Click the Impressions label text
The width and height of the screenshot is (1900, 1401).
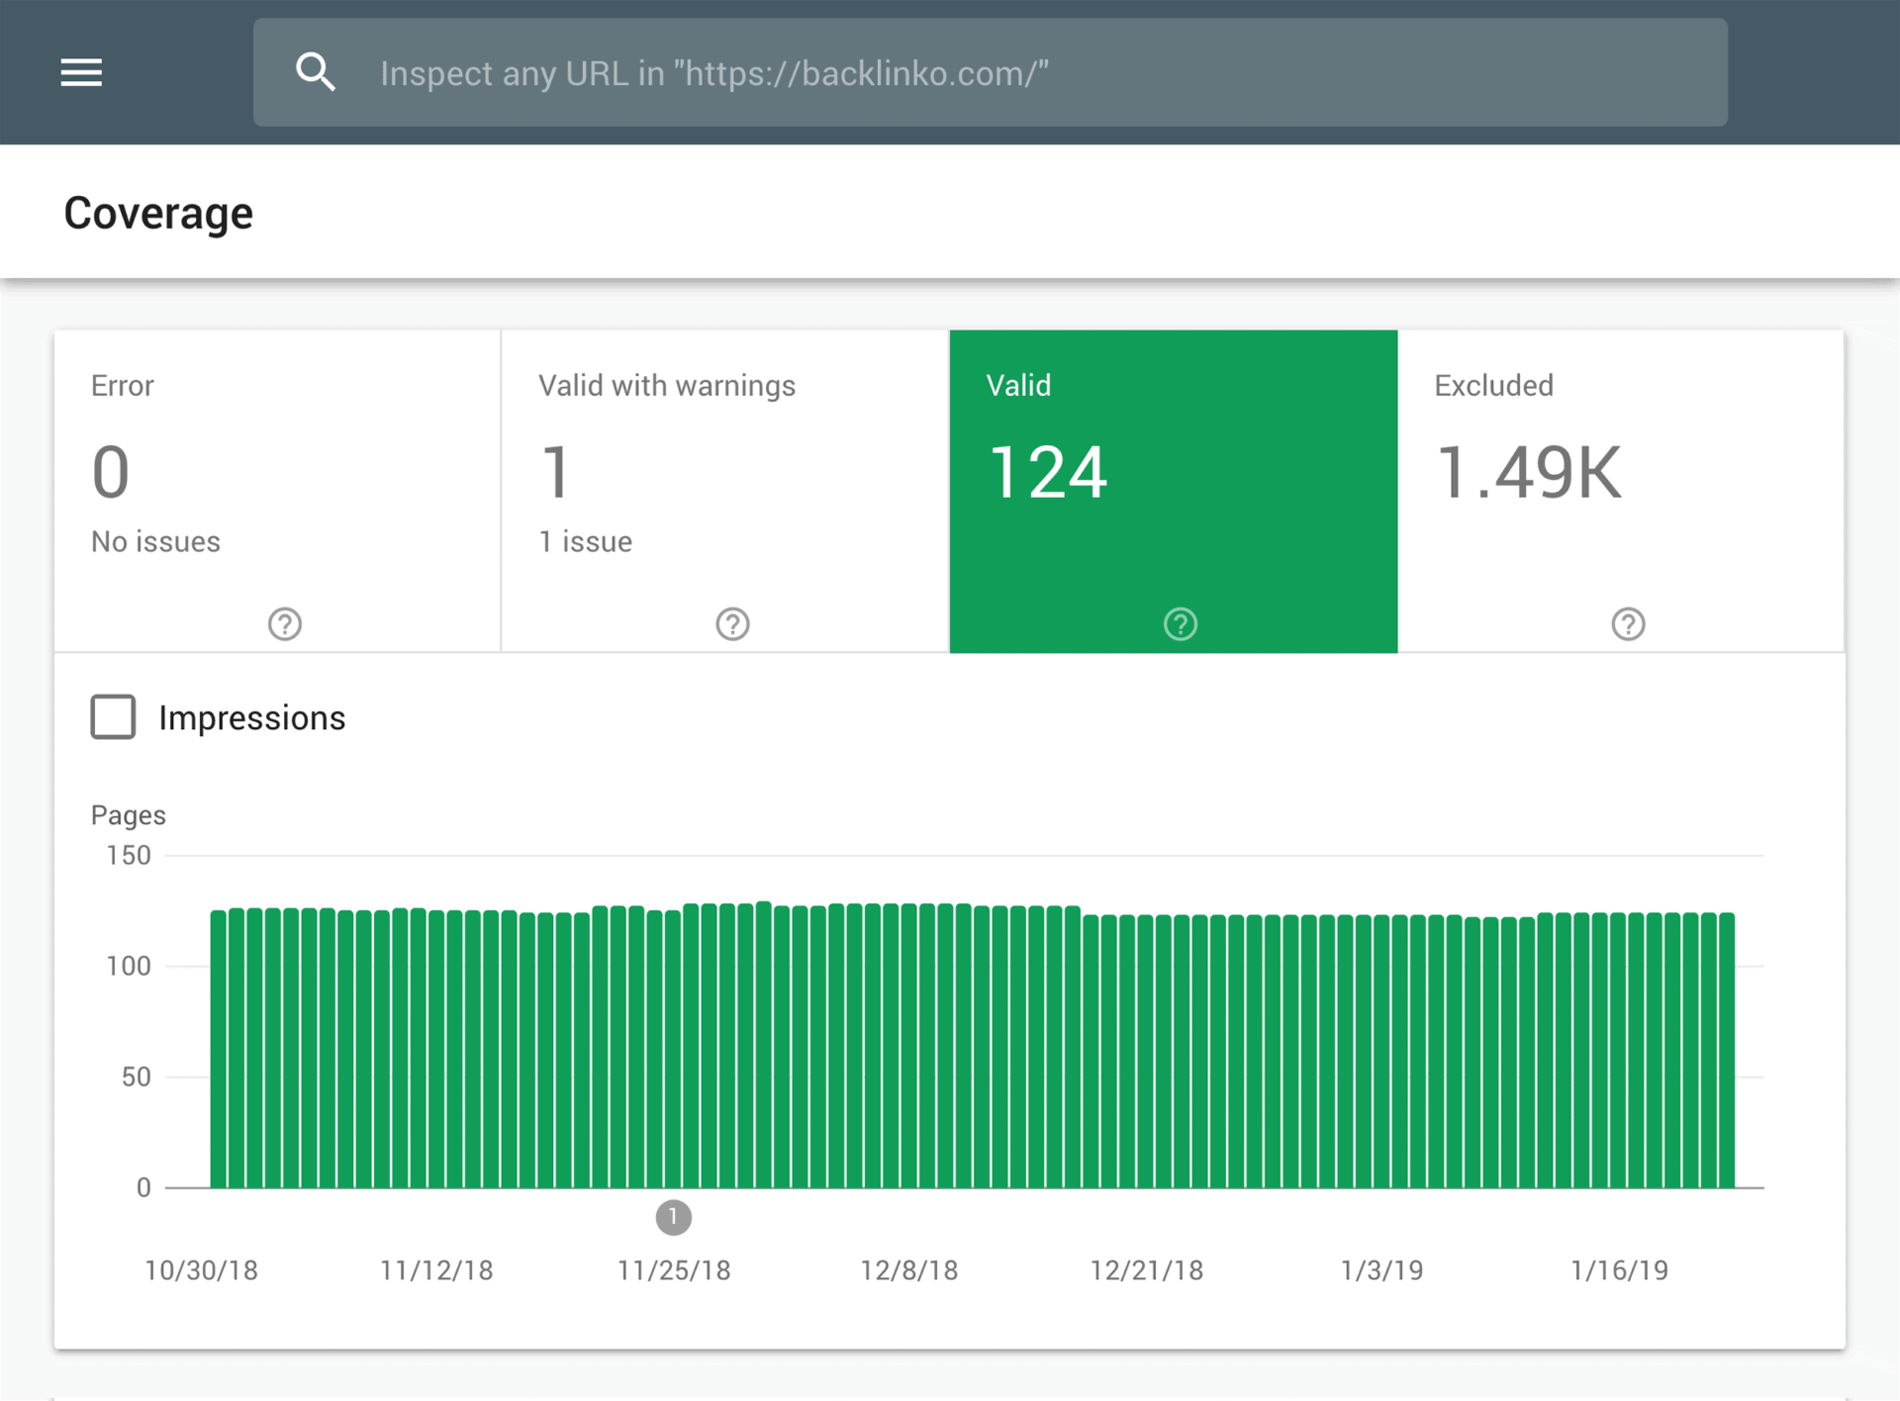click(251, 717)
